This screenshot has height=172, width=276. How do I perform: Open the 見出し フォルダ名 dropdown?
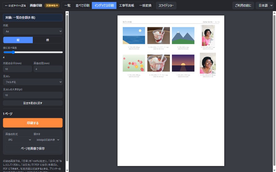coord(33,82)
